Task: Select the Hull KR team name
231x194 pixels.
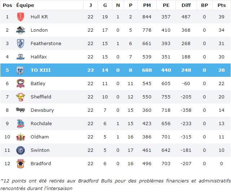Action: (x=39, y=17)
